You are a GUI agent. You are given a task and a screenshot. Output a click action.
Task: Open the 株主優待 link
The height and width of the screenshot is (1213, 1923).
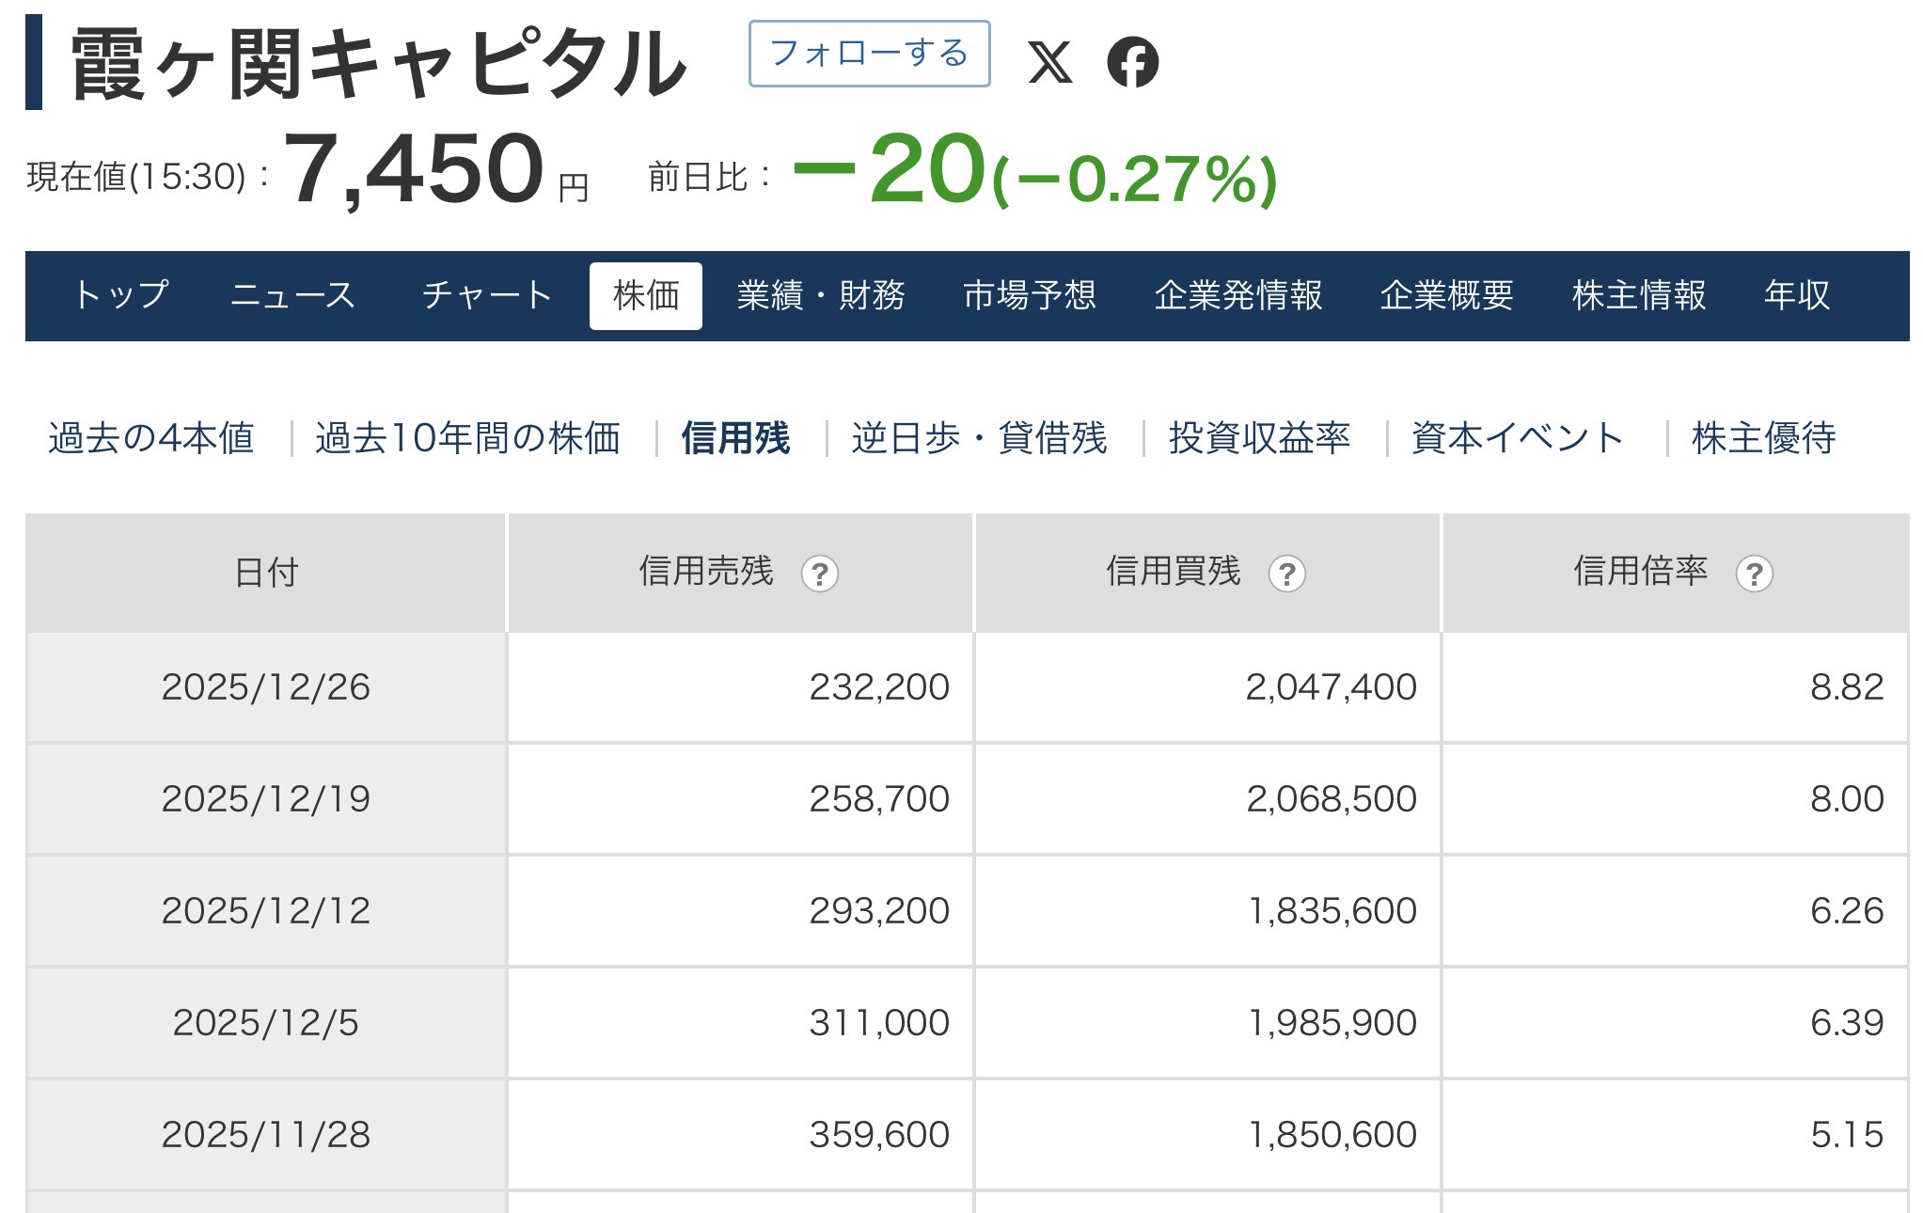click(x=1763, y=438)
